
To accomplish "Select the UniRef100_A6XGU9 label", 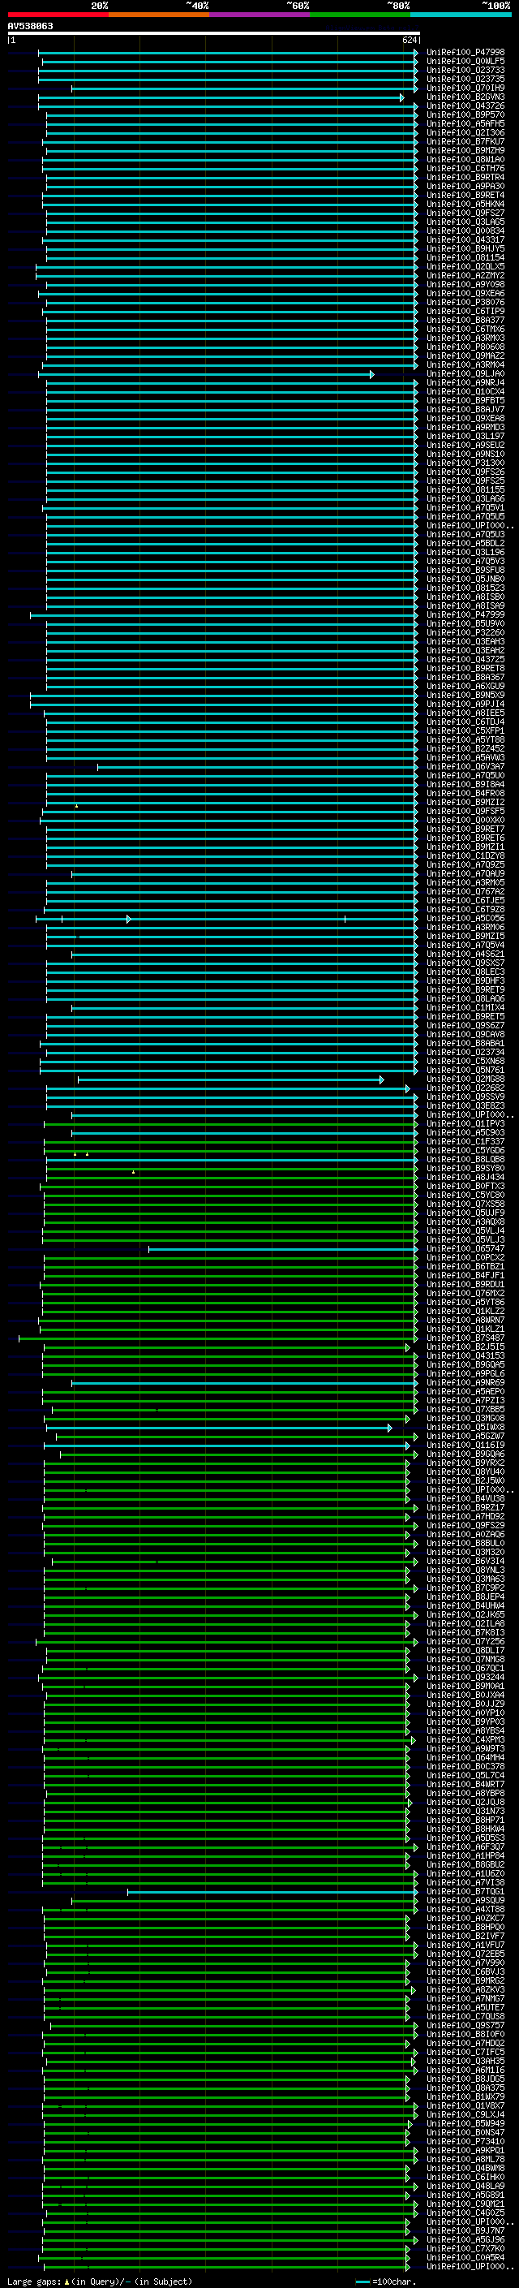I will coord(465,687).
